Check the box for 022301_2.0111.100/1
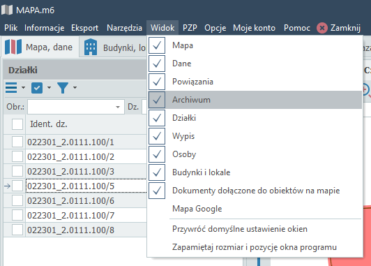Viewport: 371px width, 266px height. 17,142
